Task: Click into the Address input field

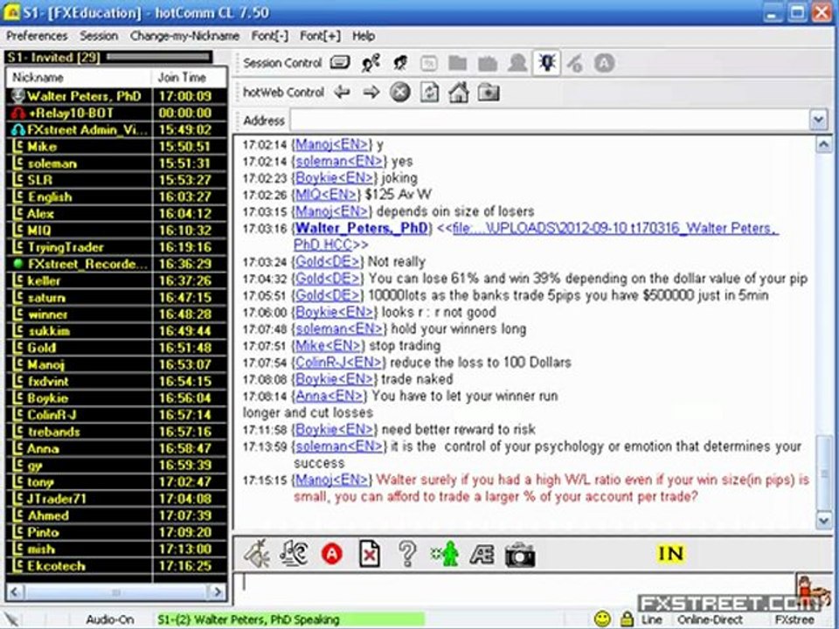Action: [x=550, y=120]
